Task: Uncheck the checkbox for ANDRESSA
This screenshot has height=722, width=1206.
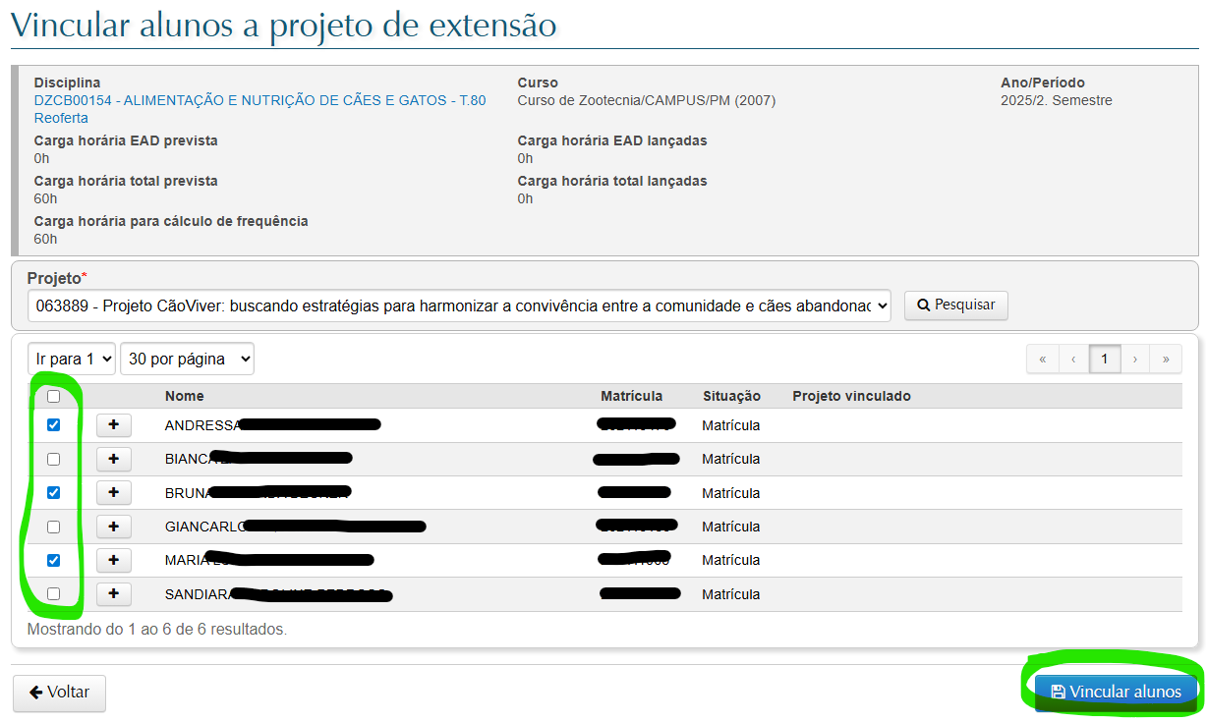Action: point(54,425)
